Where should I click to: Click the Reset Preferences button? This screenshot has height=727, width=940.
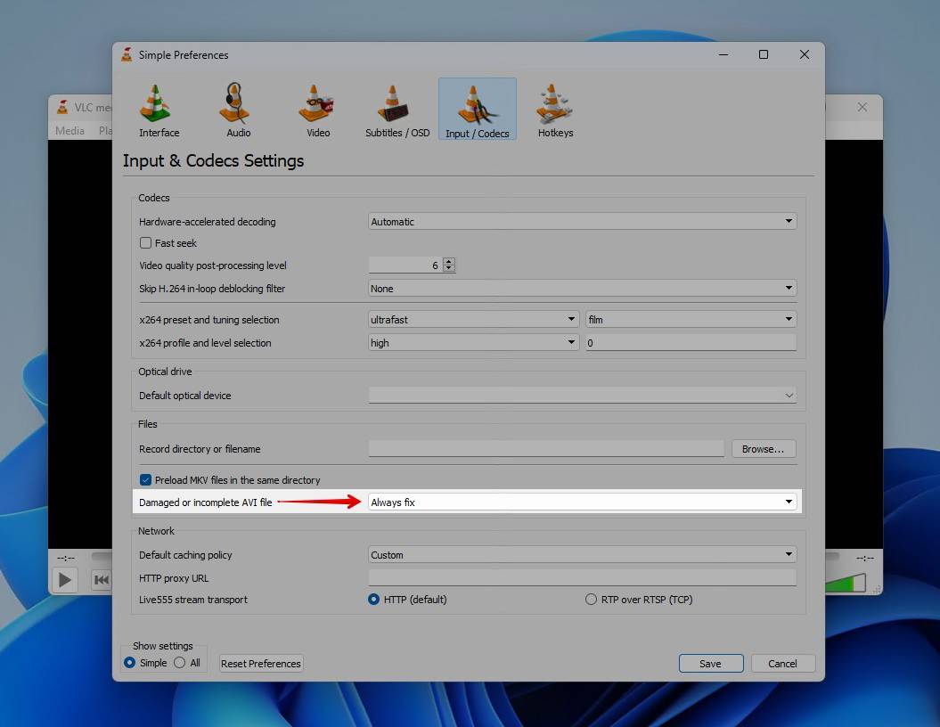[x=261, y=664]
